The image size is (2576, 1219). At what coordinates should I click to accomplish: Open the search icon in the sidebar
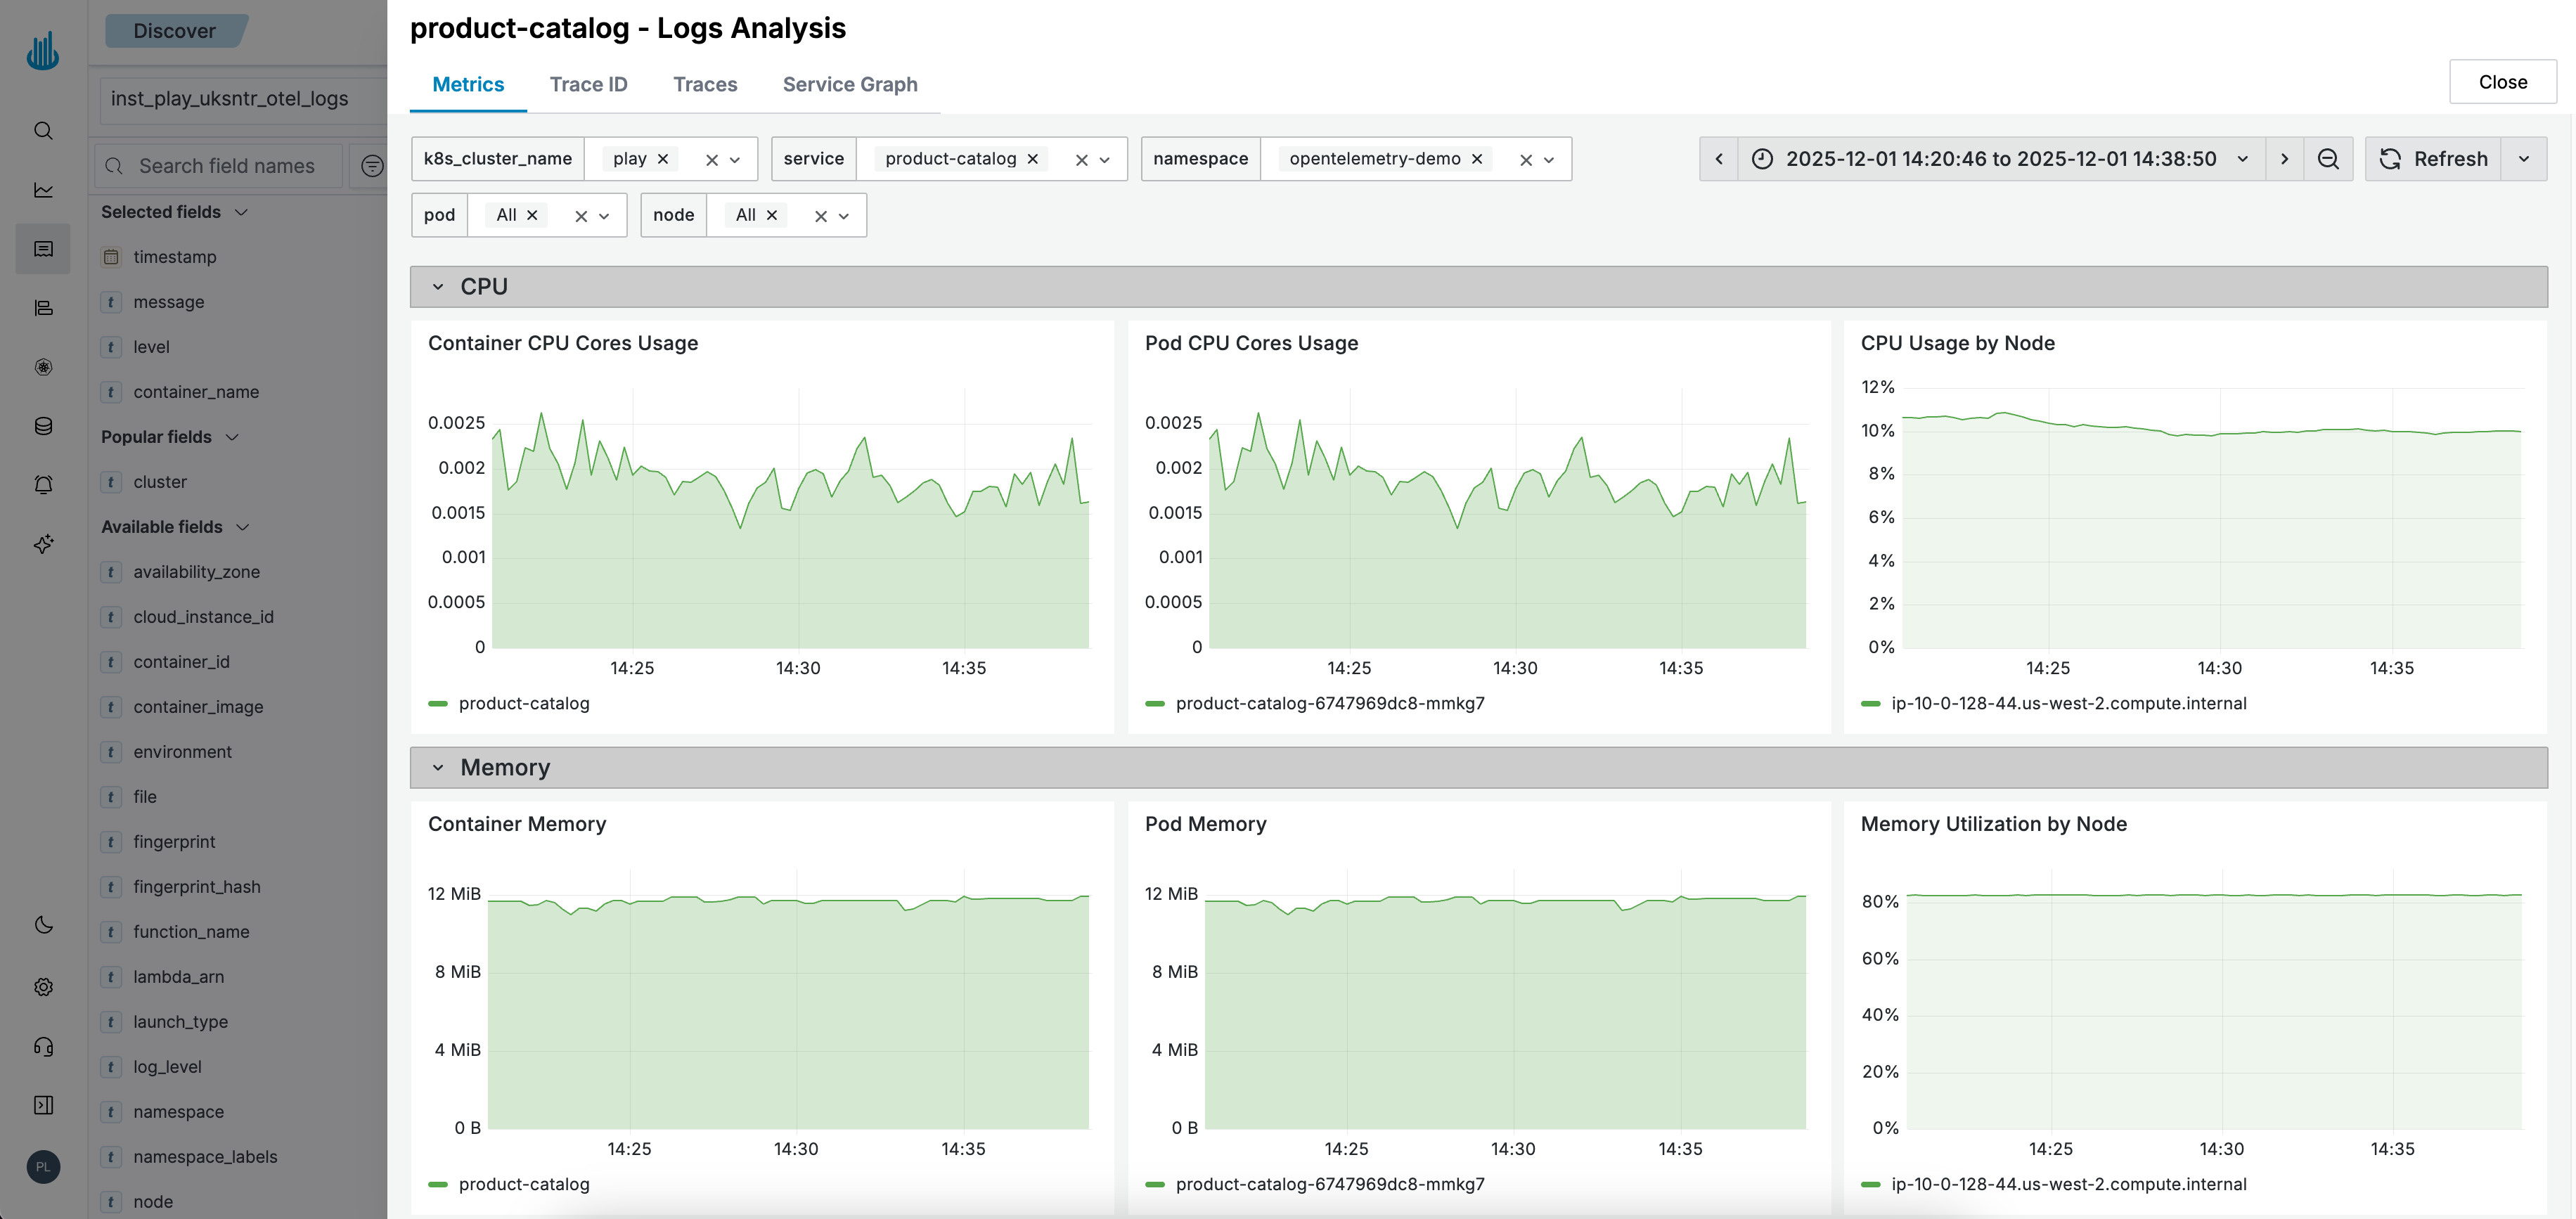tap(42, 130)
